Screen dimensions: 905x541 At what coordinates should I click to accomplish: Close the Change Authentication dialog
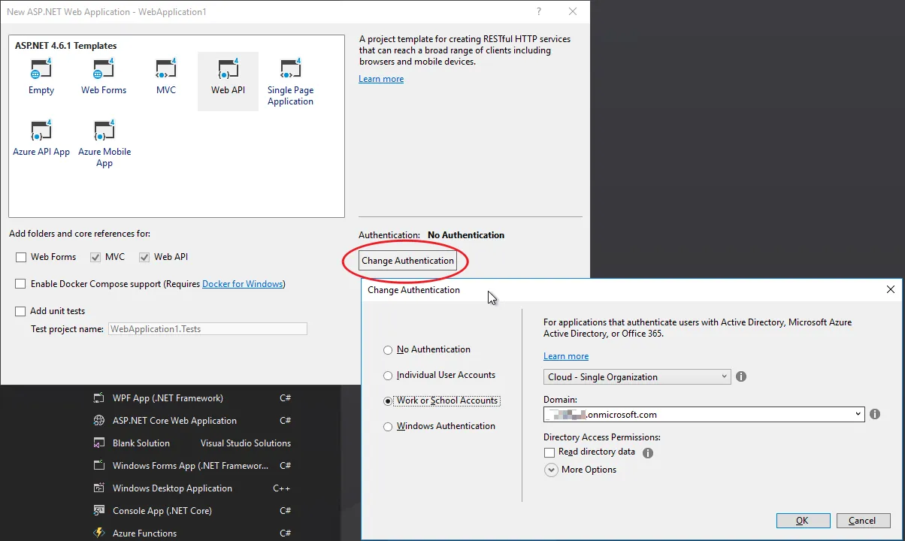tap(891, 289)
